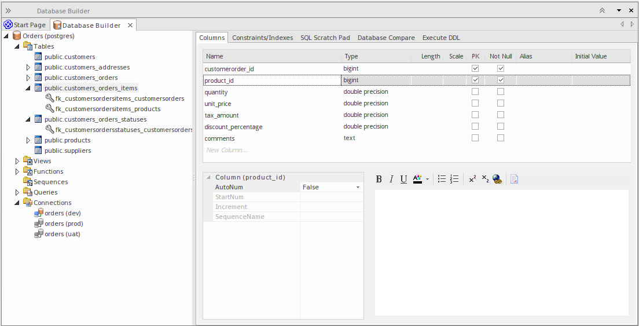Apply superscript formatting
The width and height of the screenshot is (639, 326).
[472, 180]
